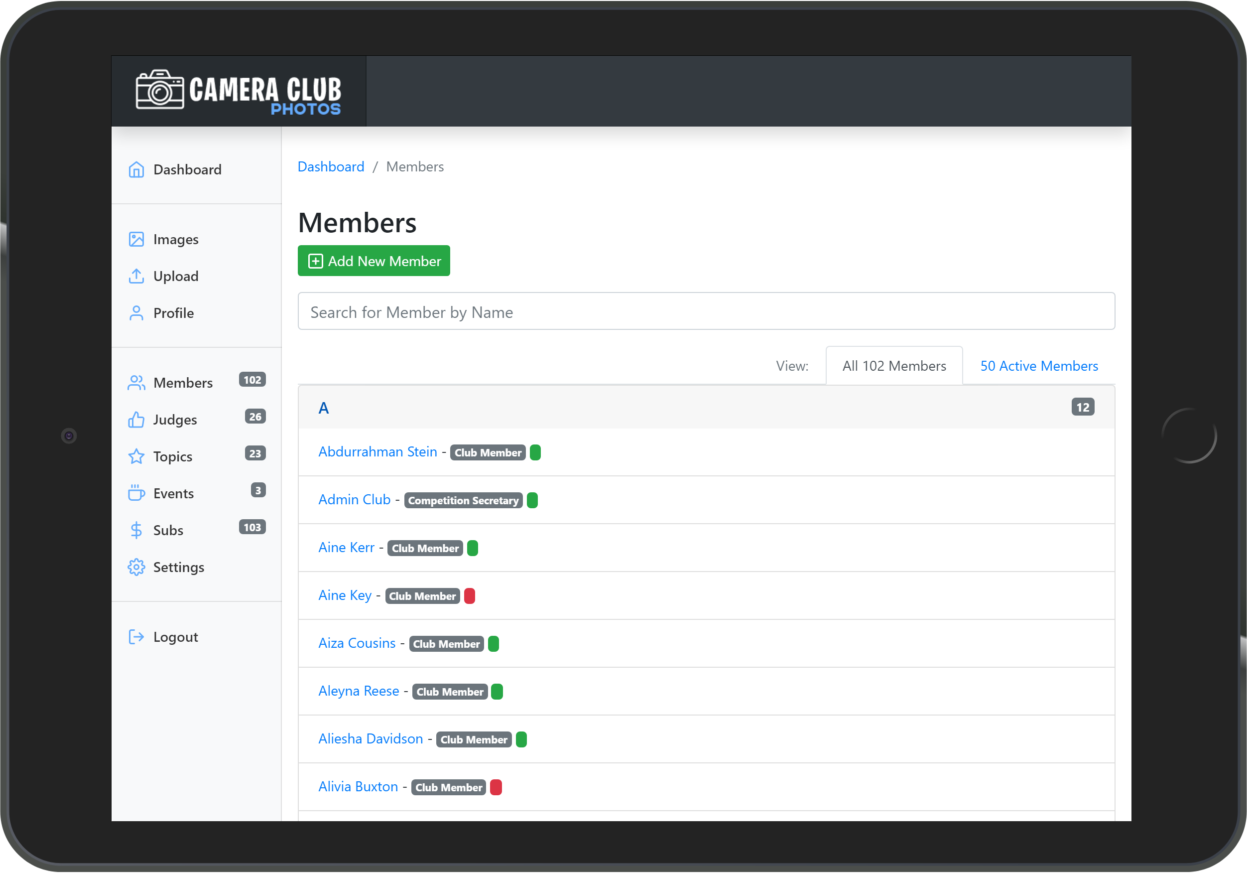The image size is (1247, 873).
Task: Switch to the 50 Active Members tab
Action: click(1038, 366)
